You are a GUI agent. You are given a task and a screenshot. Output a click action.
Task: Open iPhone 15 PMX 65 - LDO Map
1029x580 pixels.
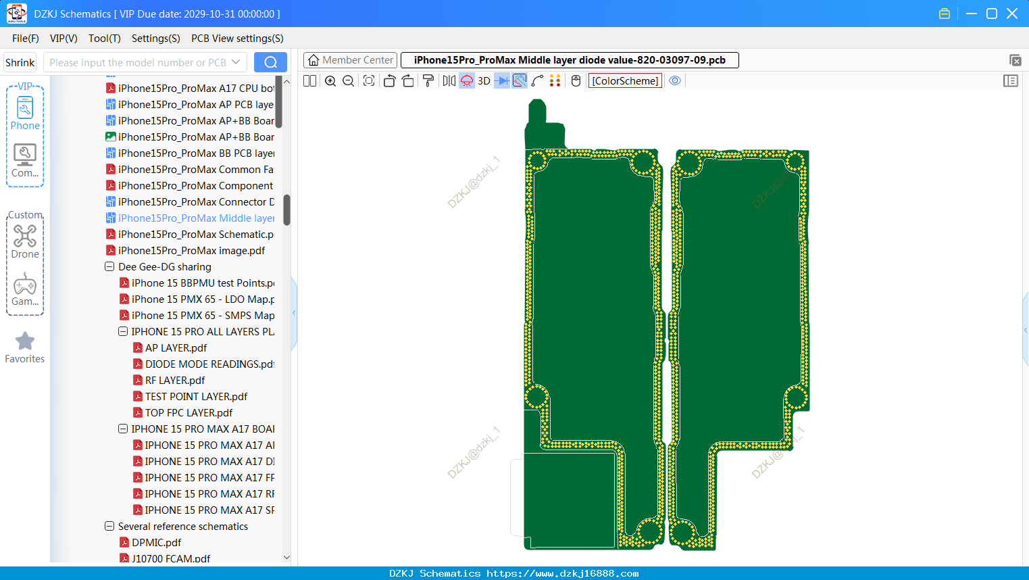pyautogui.click(x=197, y=299)
